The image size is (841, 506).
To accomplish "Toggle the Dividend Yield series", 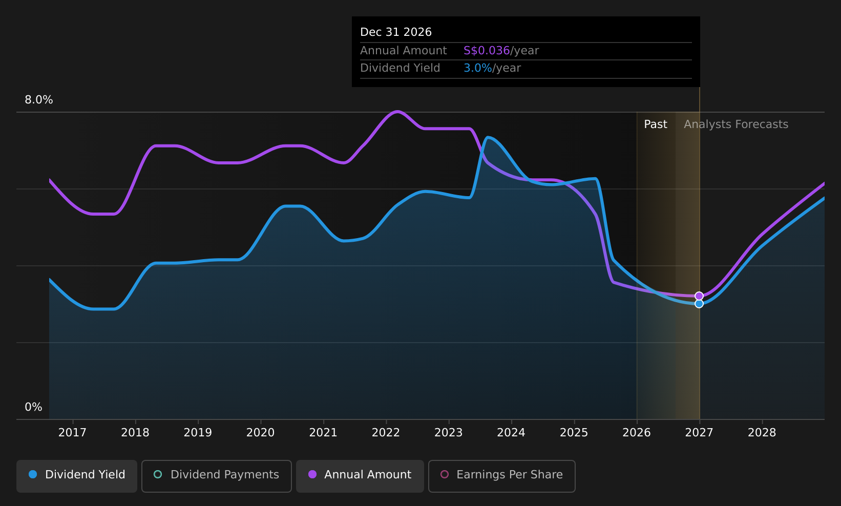I will 77,476.
